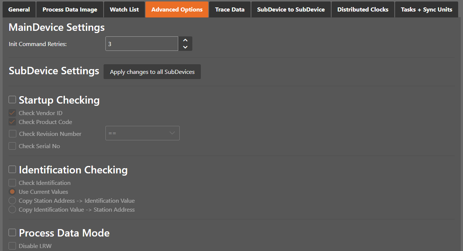The width and height of the screenshot is (463, 251).
Task: Click the Init Command Retries label
Action: click(38, 44)
